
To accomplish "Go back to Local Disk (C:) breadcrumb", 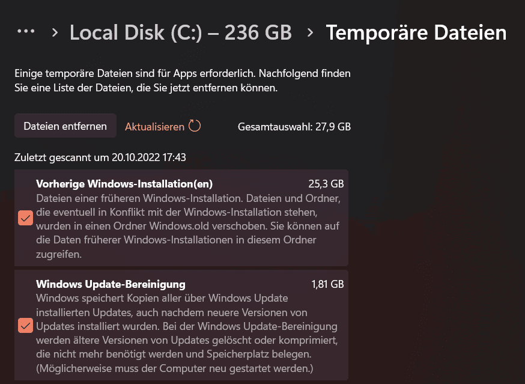I will [181, 32].
